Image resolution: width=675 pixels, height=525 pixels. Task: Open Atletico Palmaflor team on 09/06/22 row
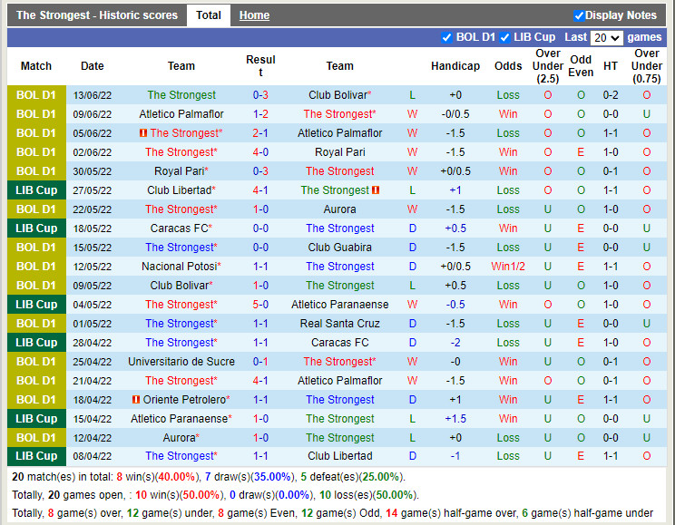(x=181, y=114)
